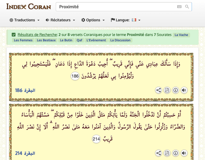Open the Langue selector with the French flag
Viewport: 205px width, 160px height.
click(126, 20)
